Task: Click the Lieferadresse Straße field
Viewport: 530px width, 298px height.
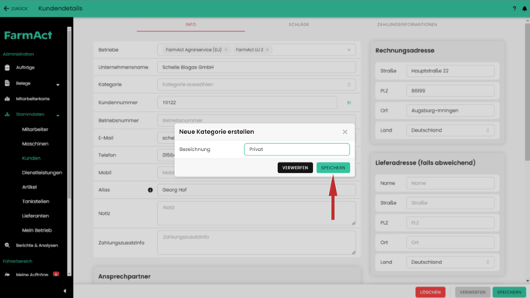Action: click(x=450, y=203)
